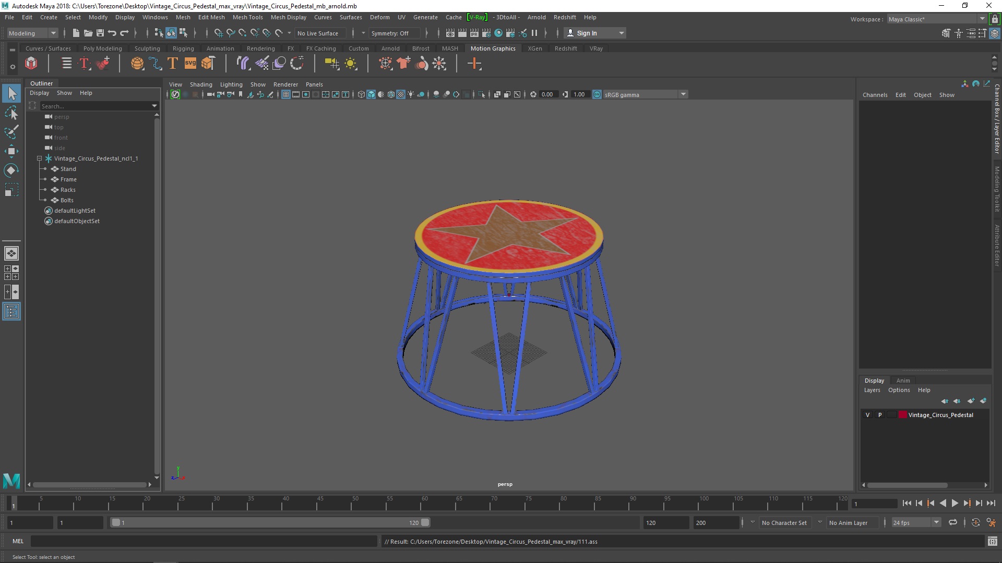This screenshot has height=563, width=1002.
Task: Select the Lasso selection tool
Action: click(11, 113)
